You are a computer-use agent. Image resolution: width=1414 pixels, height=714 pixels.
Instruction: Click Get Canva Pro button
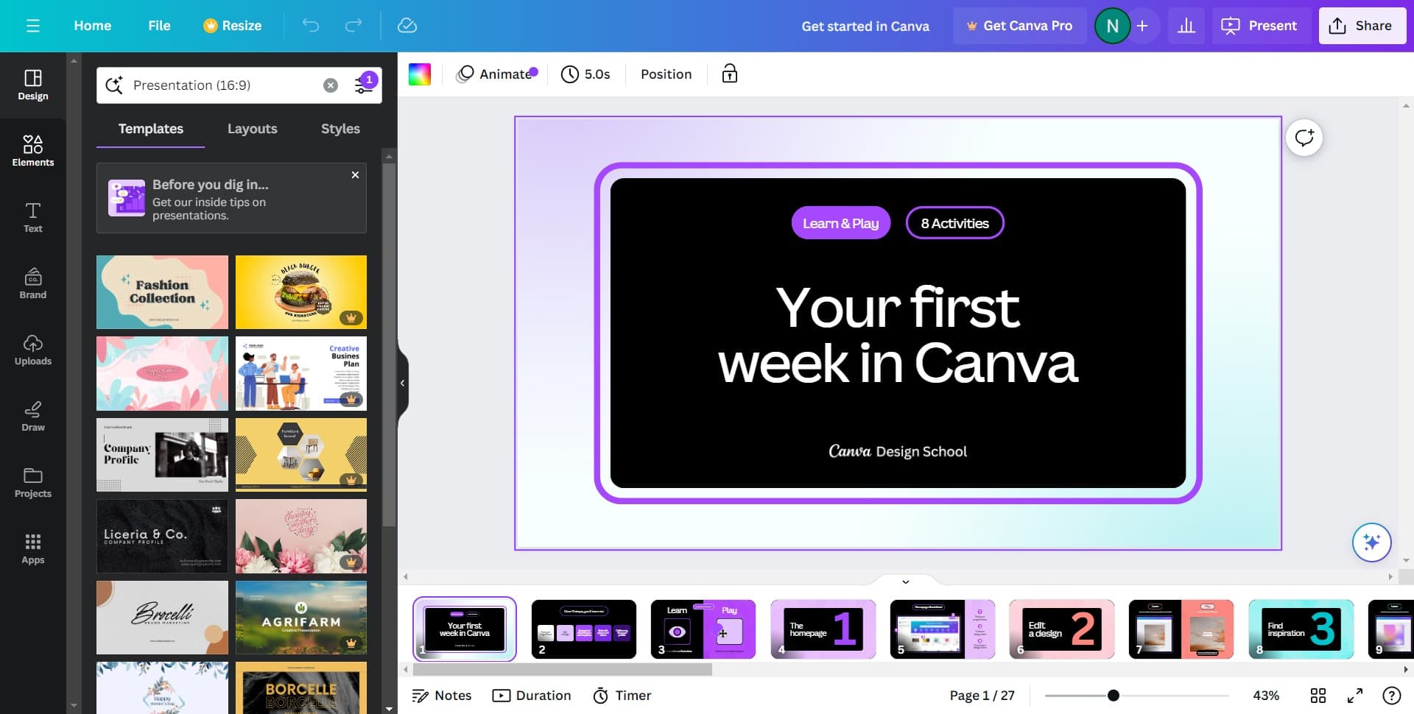click(x=1019, y=26)
